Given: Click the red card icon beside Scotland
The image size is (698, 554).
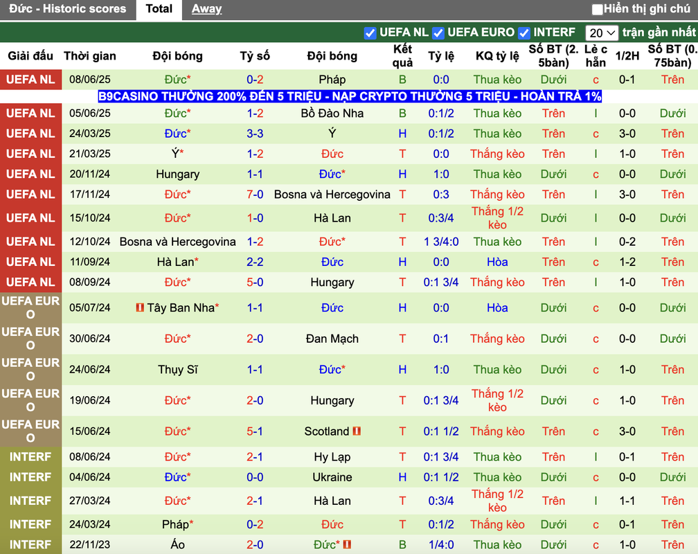Looking at the screenshot, I should pos(357,431).
